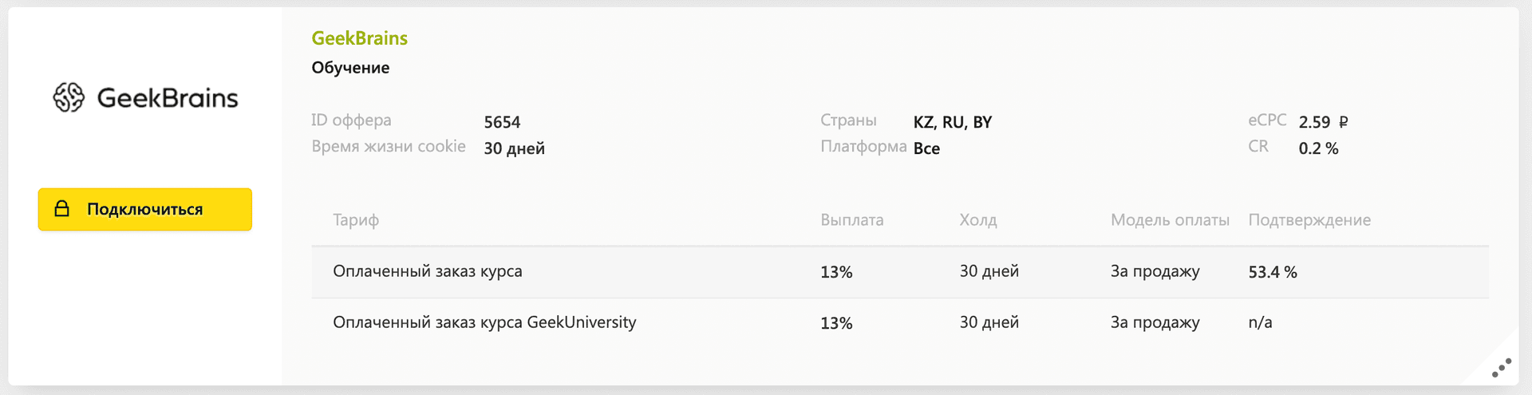Select the Оплаченный заказ курса tariff row
This screenshot has height=395, width=1532.
click(x=428, y=271)
